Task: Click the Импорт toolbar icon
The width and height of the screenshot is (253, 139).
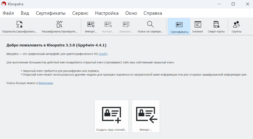Action: click(91, 27)
